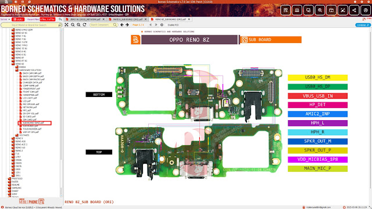Image resolution: width=372 pixels, height=209 pixels.
Task: Click the forward arrow in viewer toolbar
Action: click(x=127, y=25)
